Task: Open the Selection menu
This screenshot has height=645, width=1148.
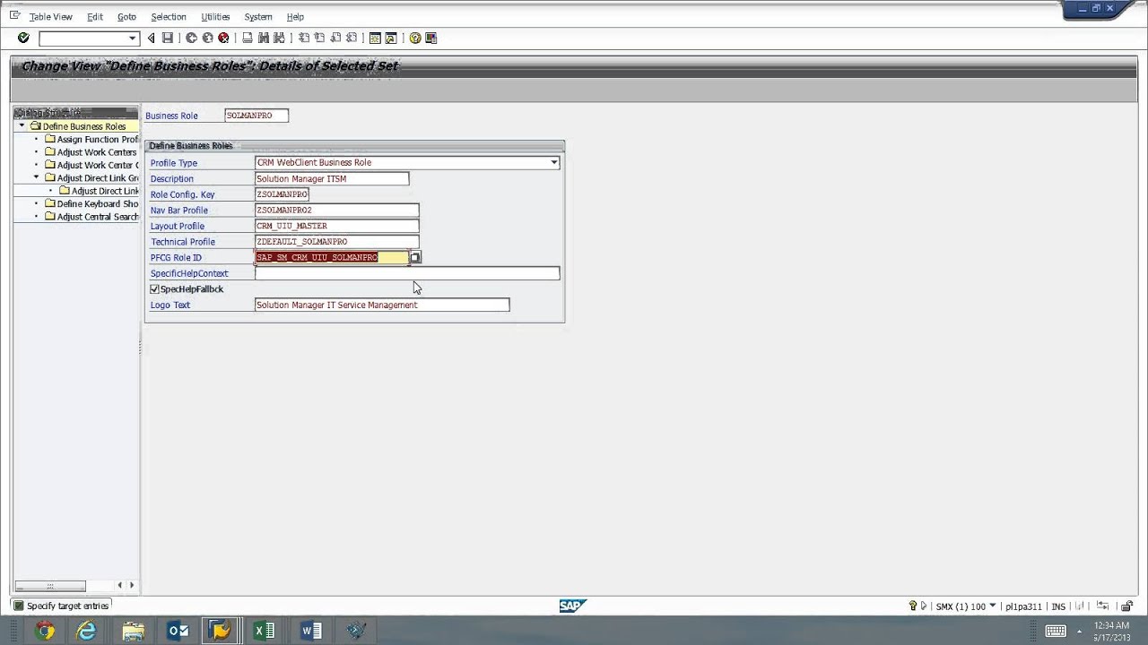Action: click(169, 16)
